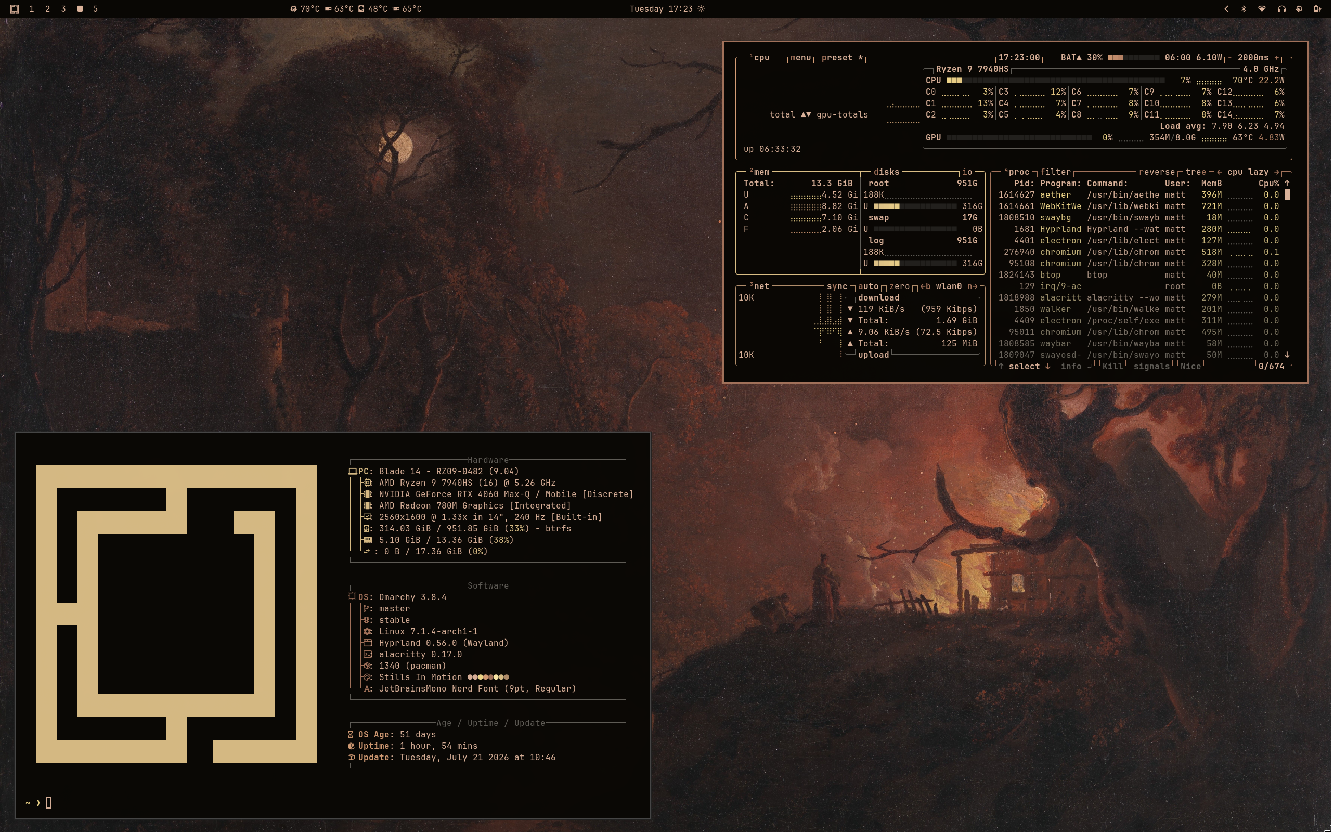Click the palette icon beside Stills In Motion

(x=367, y=678)
